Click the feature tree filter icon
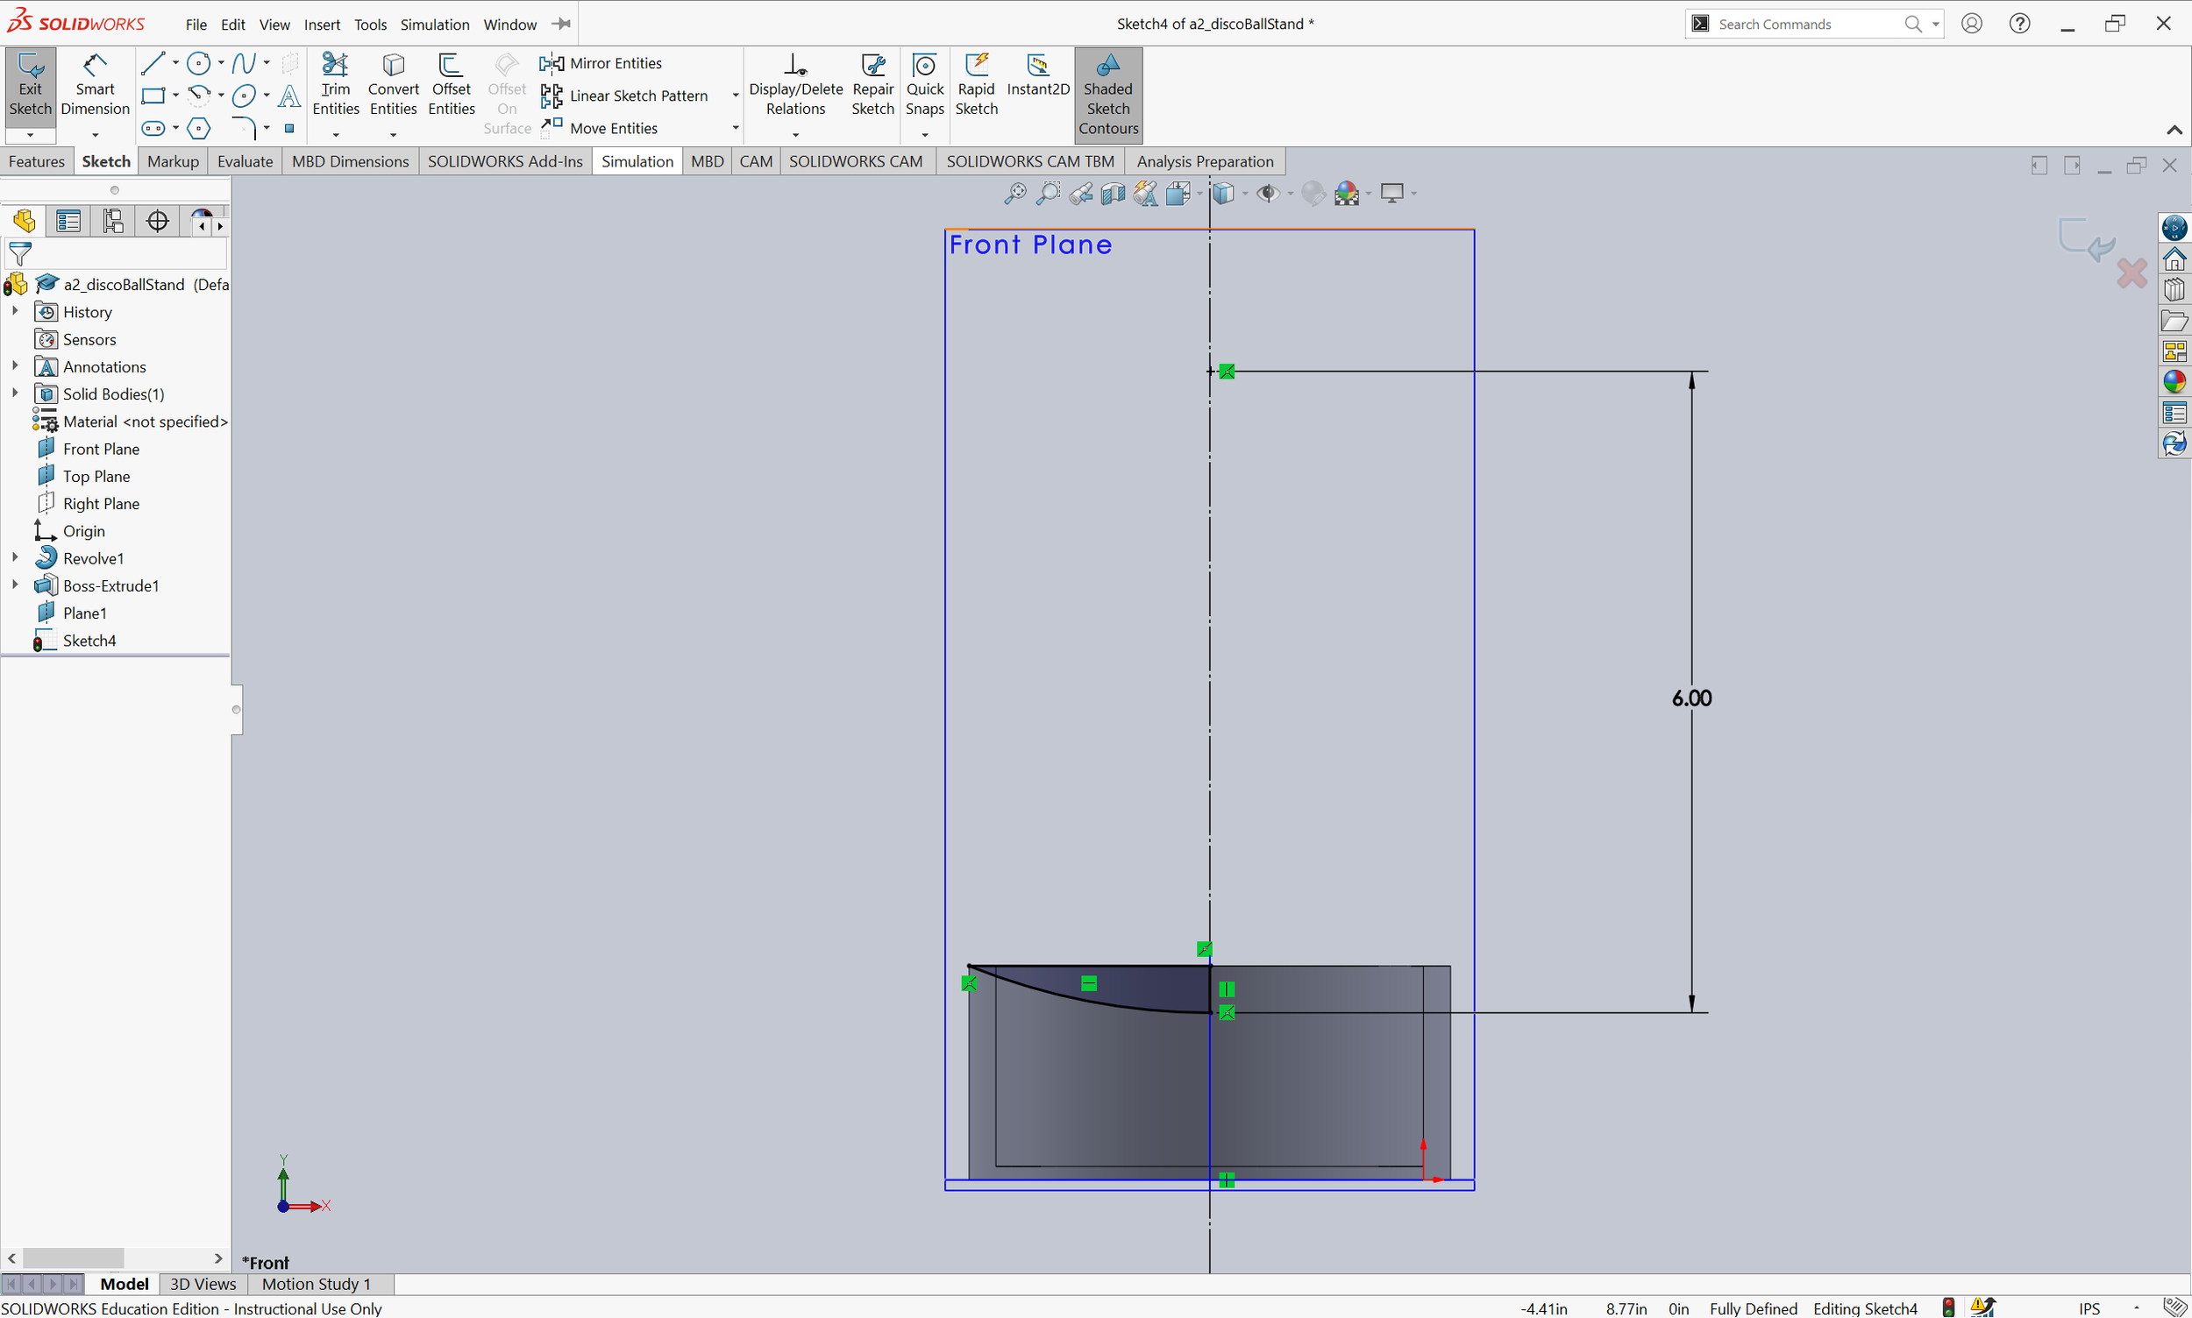Screen dimensions: 2192x1318 (19, 255)
